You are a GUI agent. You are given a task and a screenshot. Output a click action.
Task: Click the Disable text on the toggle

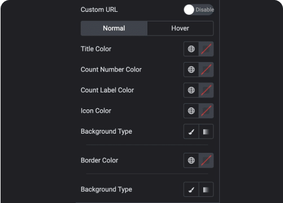204,10
